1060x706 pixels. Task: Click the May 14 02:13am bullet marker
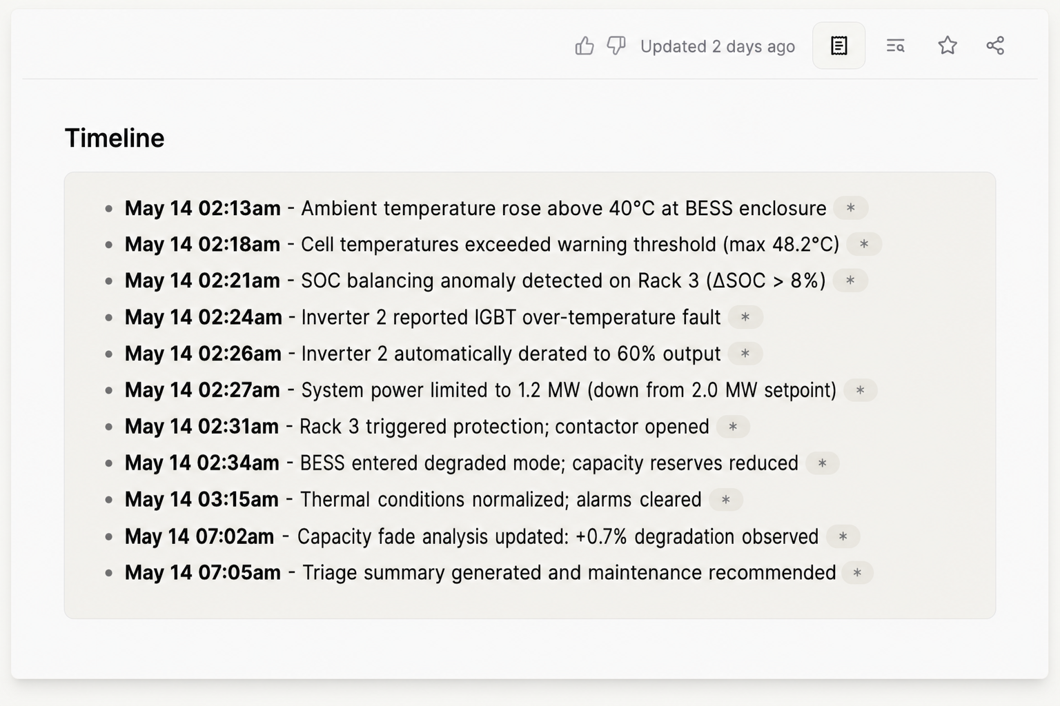click(108, 208)
